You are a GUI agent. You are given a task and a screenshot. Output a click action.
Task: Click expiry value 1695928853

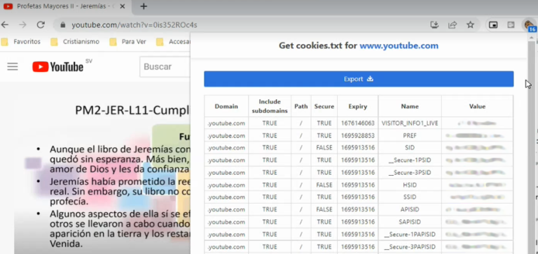click(x=358, y=135)
